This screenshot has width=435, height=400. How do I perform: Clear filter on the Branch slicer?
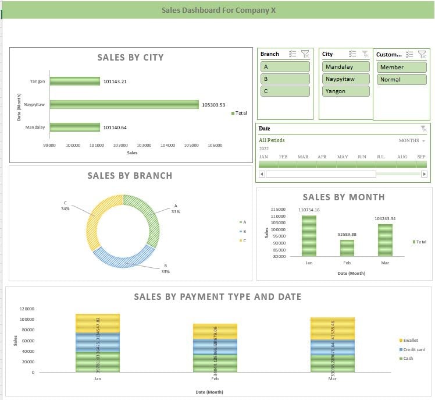tap(305, 54)
